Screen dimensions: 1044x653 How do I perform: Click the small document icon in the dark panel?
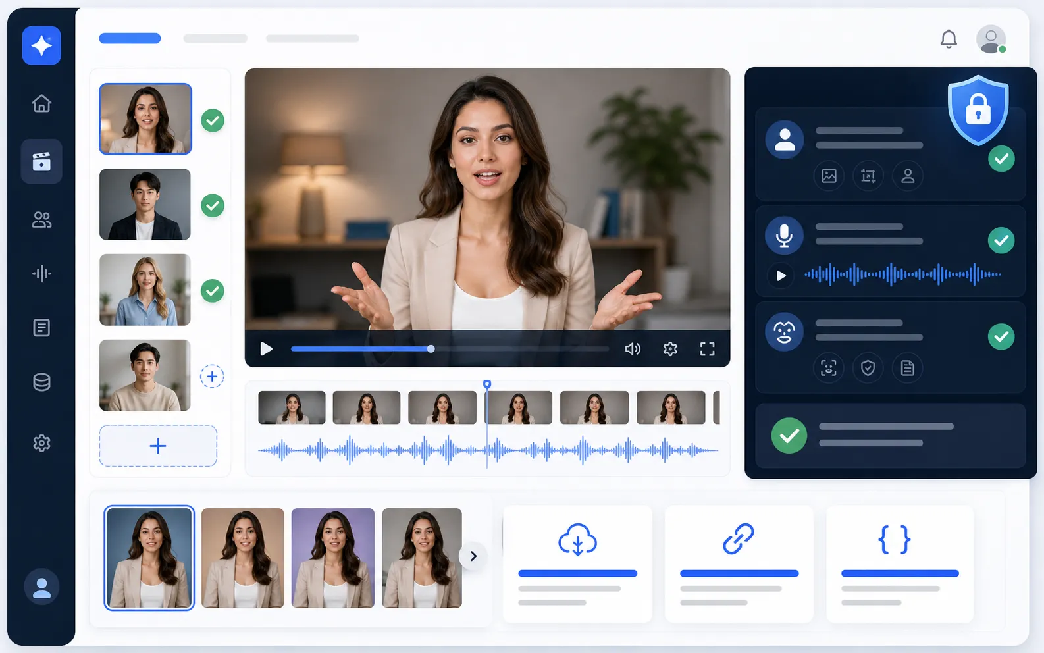point(908,368)
